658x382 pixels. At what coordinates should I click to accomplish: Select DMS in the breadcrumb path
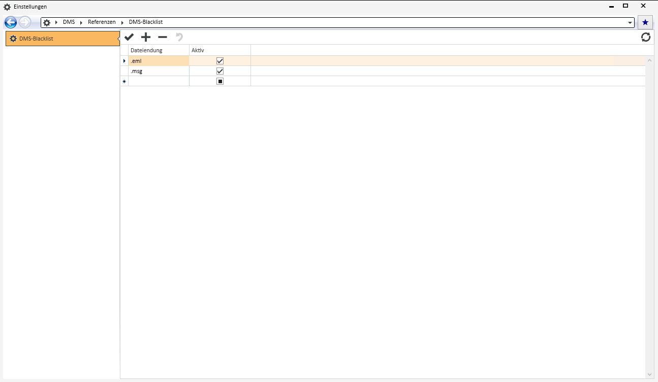(69, 22)
